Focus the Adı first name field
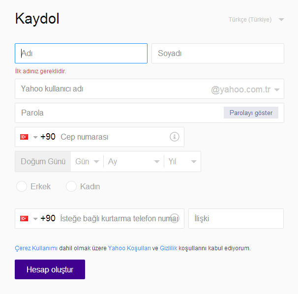The width and height of the screenshot is (298, 294). [x=81, y=53]
